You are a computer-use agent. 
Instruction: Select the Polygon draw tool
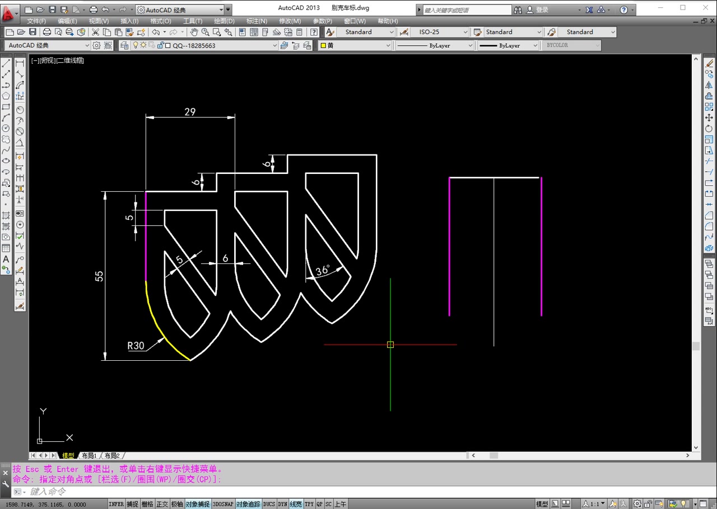tap(6, 96)
